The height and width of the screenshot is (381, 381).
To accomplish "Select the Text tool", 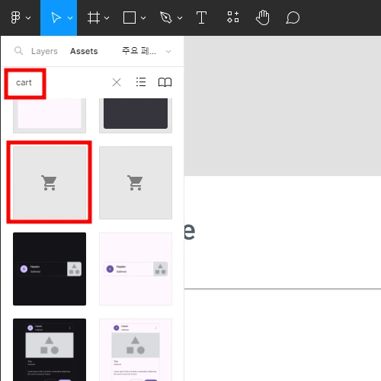I will pos(201,18).
